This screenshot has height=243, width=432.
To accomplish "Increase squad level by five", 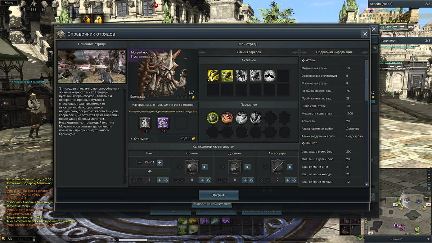I will click(x=166, y=180).
